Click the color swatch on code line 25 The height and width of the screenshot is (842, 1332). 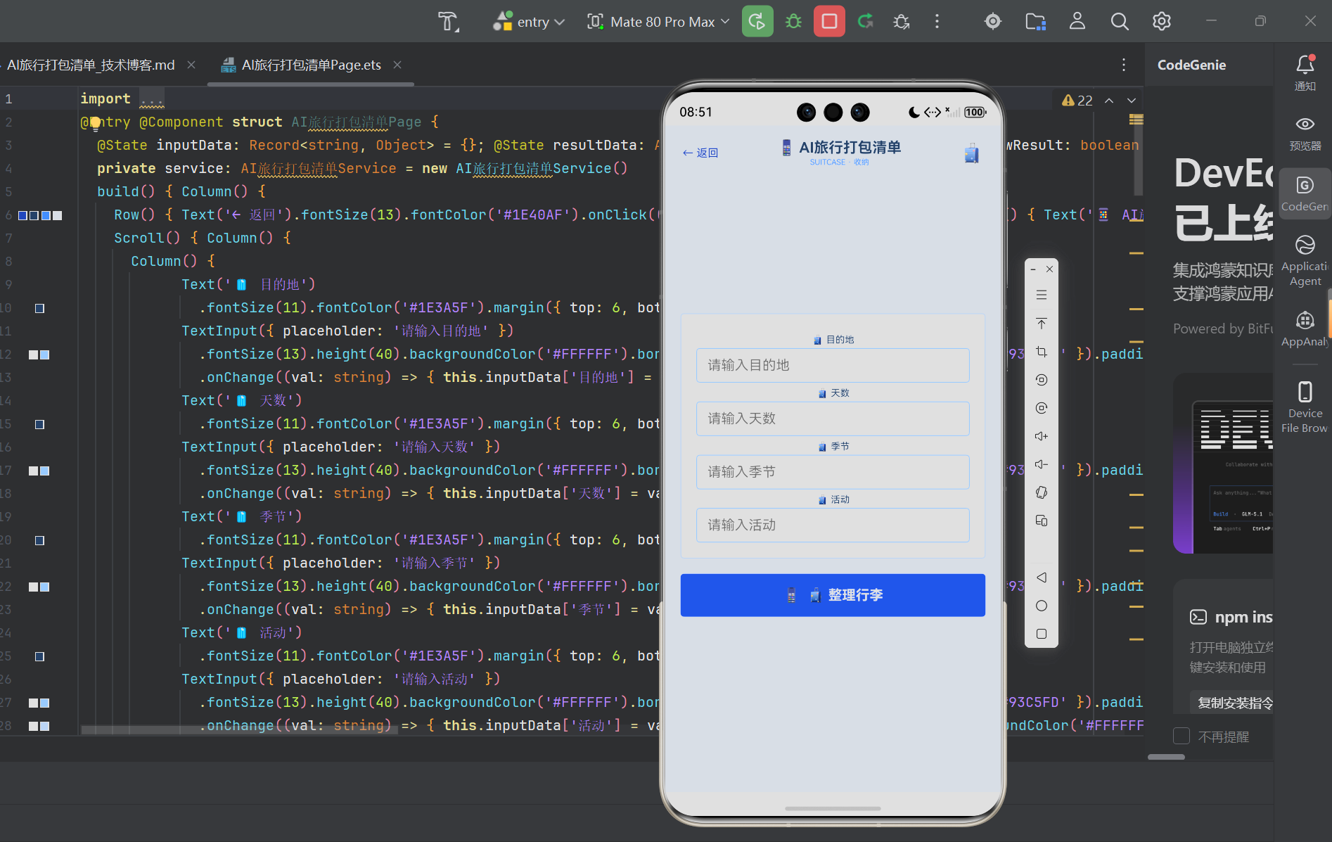(40, 656)
